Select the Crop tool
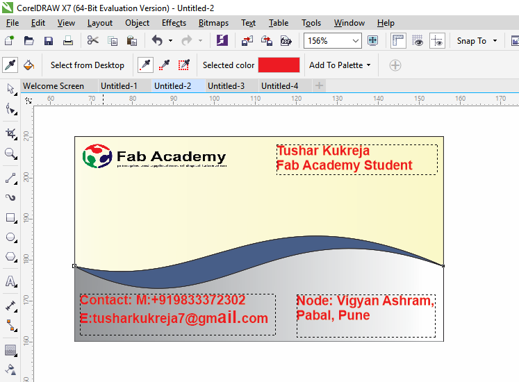Screen dimensions: 519x382 tap(11, 134)
